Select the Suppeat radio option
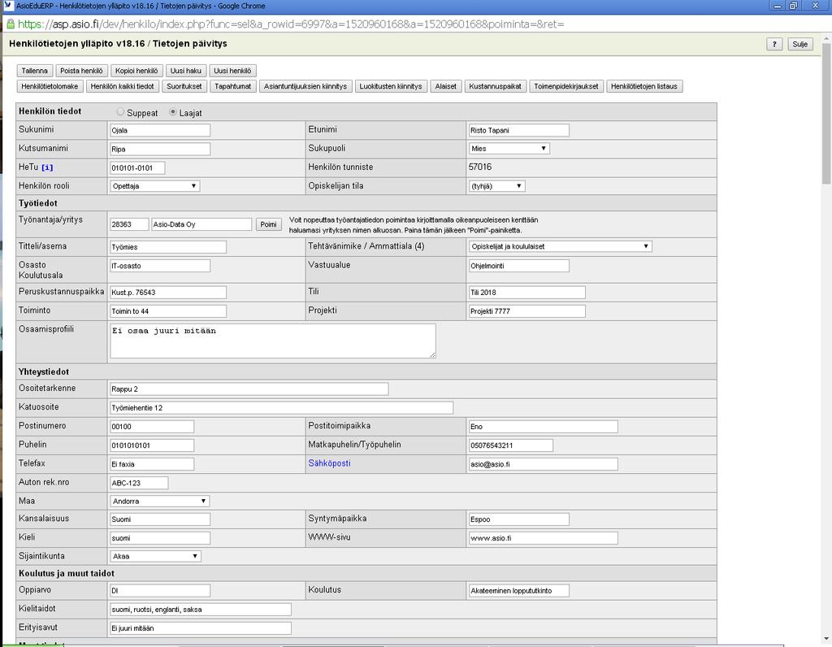The width and height of the screenshot is (832, 647). pos(120,112)
